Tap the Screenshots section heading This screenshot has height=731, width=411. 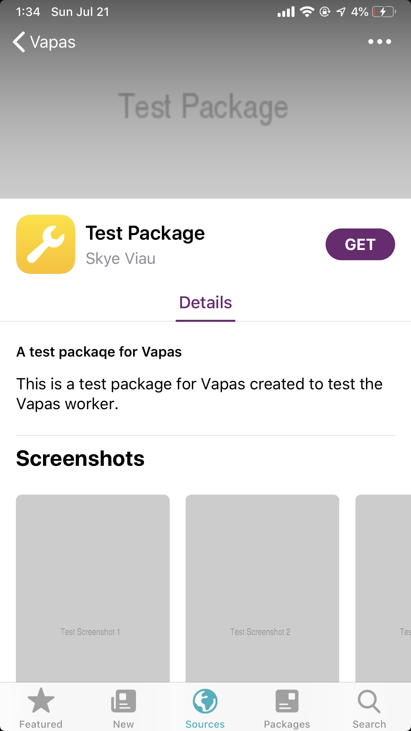80,459
